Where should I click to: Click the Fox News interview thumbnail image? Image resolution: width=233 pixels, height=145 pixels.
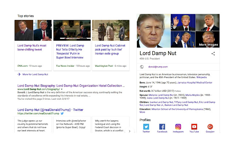click(72, 30)
